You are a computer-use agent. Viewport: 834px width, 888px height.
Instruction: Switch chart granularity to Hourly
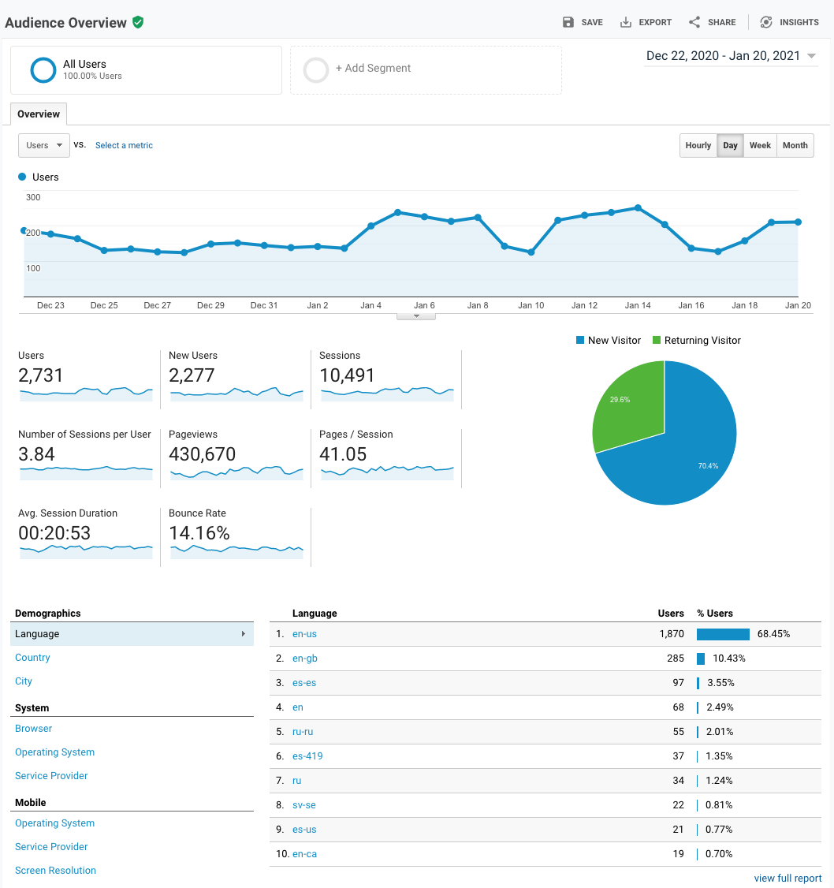click(698, 145)
